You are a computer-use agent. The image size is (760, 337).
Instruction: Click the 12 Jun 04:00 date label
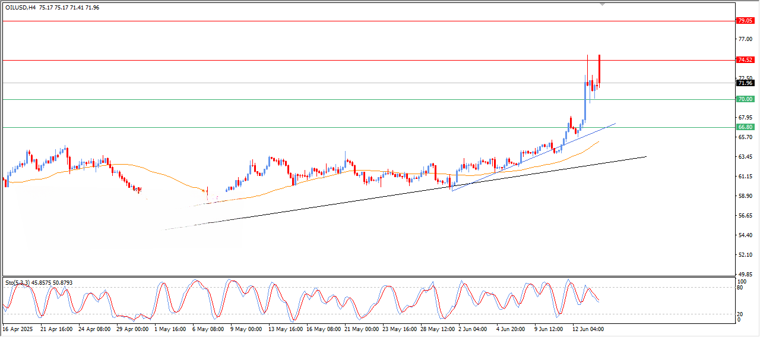(588, 329)
